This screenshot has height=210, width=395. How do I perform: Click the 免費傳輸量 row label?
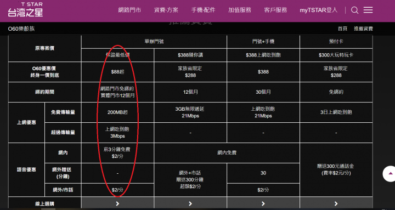[63, 112]
